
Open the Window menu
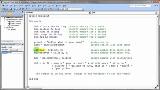pyautogui.click(x=58, y=6)
